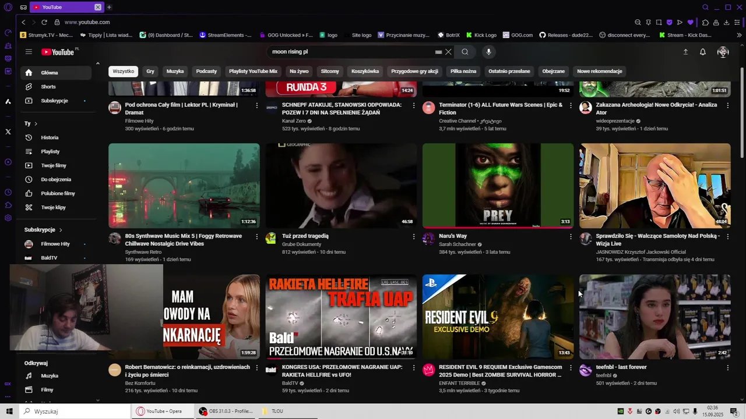Open KONGRES USA: PRZEŁOMOWE NAGRANIE UAP title
Screen dimensions: 746x419
point(342,371)
